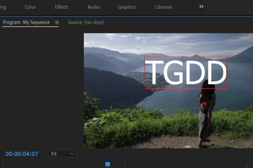Click the 00:00:04:07 playhead timecode

[22, 154]
